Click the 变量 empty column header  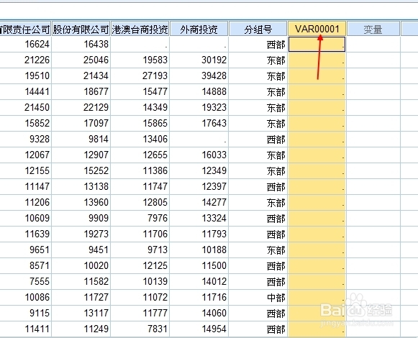373,29
